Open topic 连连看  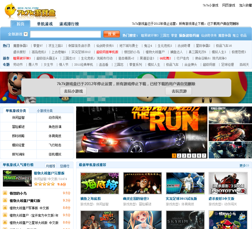pos(103,65)
